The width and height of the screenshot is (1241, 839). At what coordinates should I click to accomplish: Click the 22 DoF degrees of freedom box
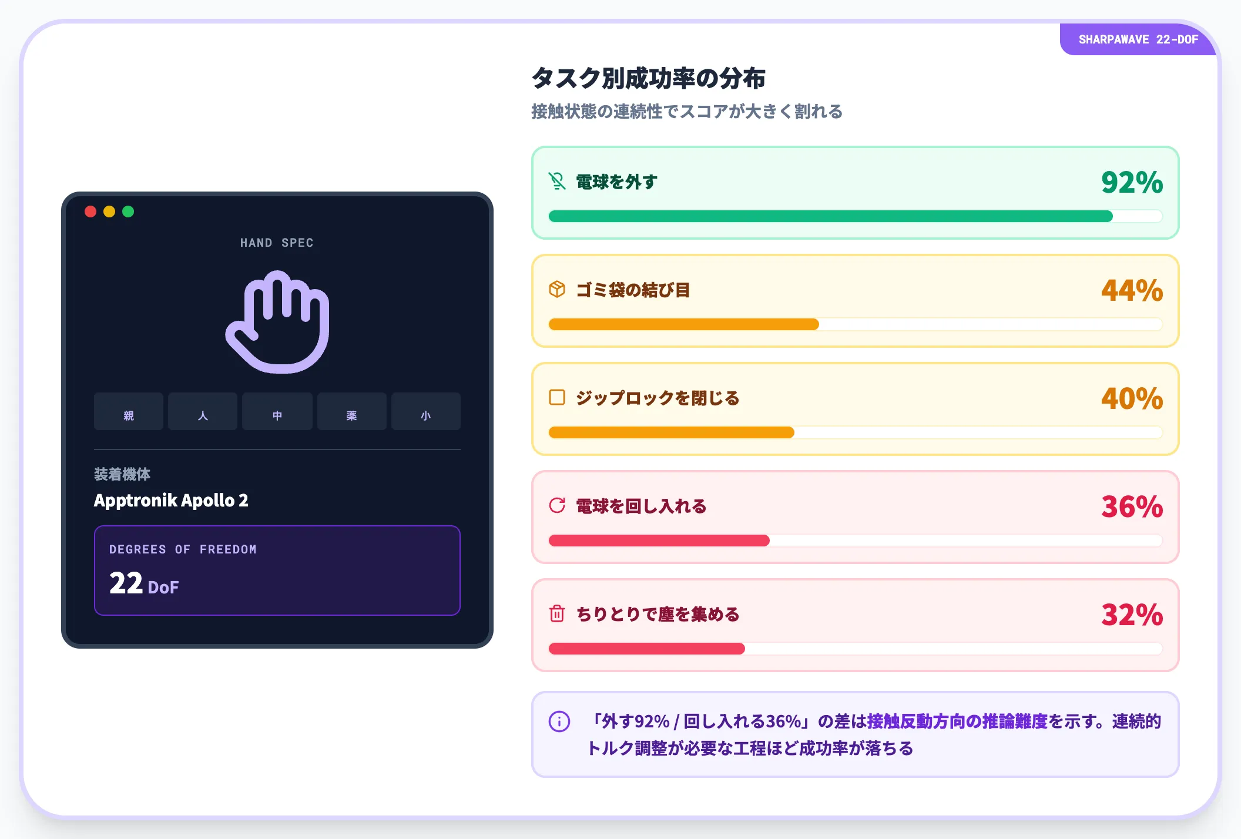tap(277, 570)
